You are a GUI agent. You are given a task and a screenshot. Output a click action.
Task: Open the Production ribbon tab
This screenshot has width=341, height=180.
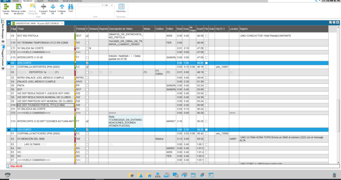(53, 1)
